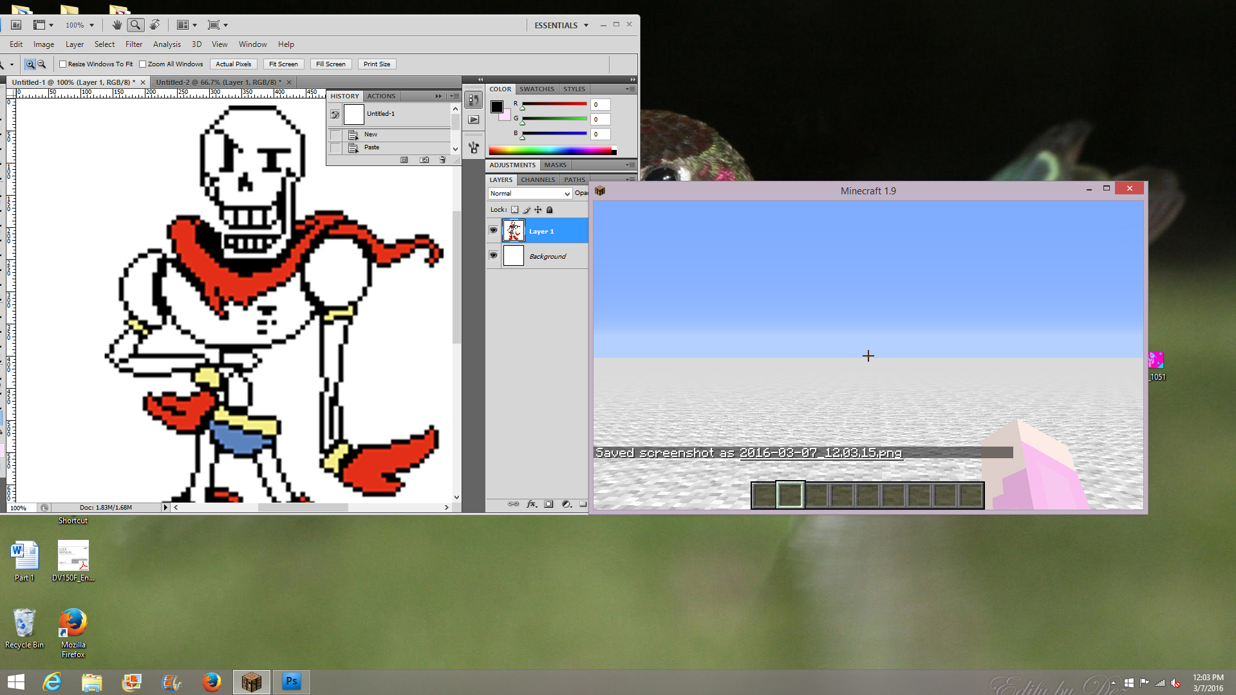
Task: Open Photoshop from the taskbar
Action: (291, 681)
